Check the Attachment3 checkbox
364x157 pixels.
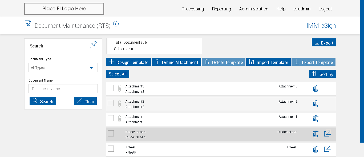(111, 88)
